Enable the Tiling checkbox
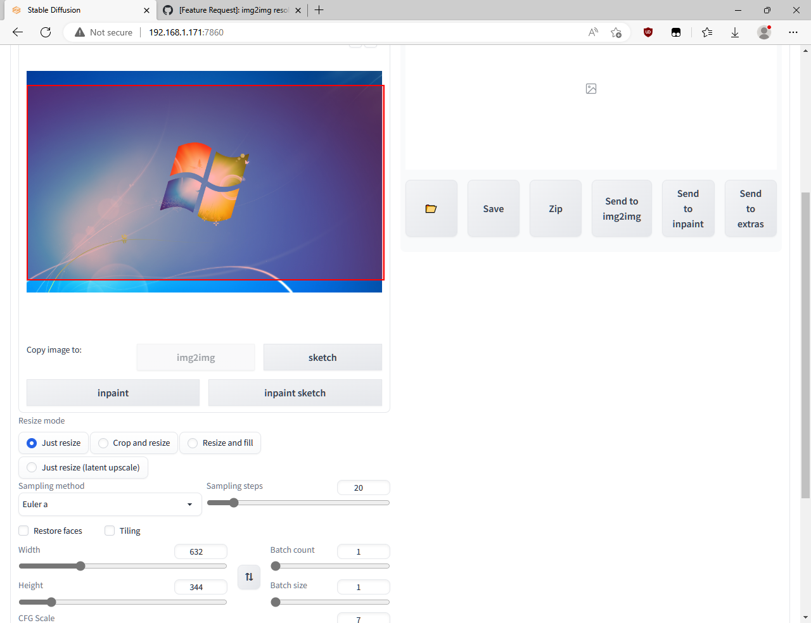 point(110,531)
